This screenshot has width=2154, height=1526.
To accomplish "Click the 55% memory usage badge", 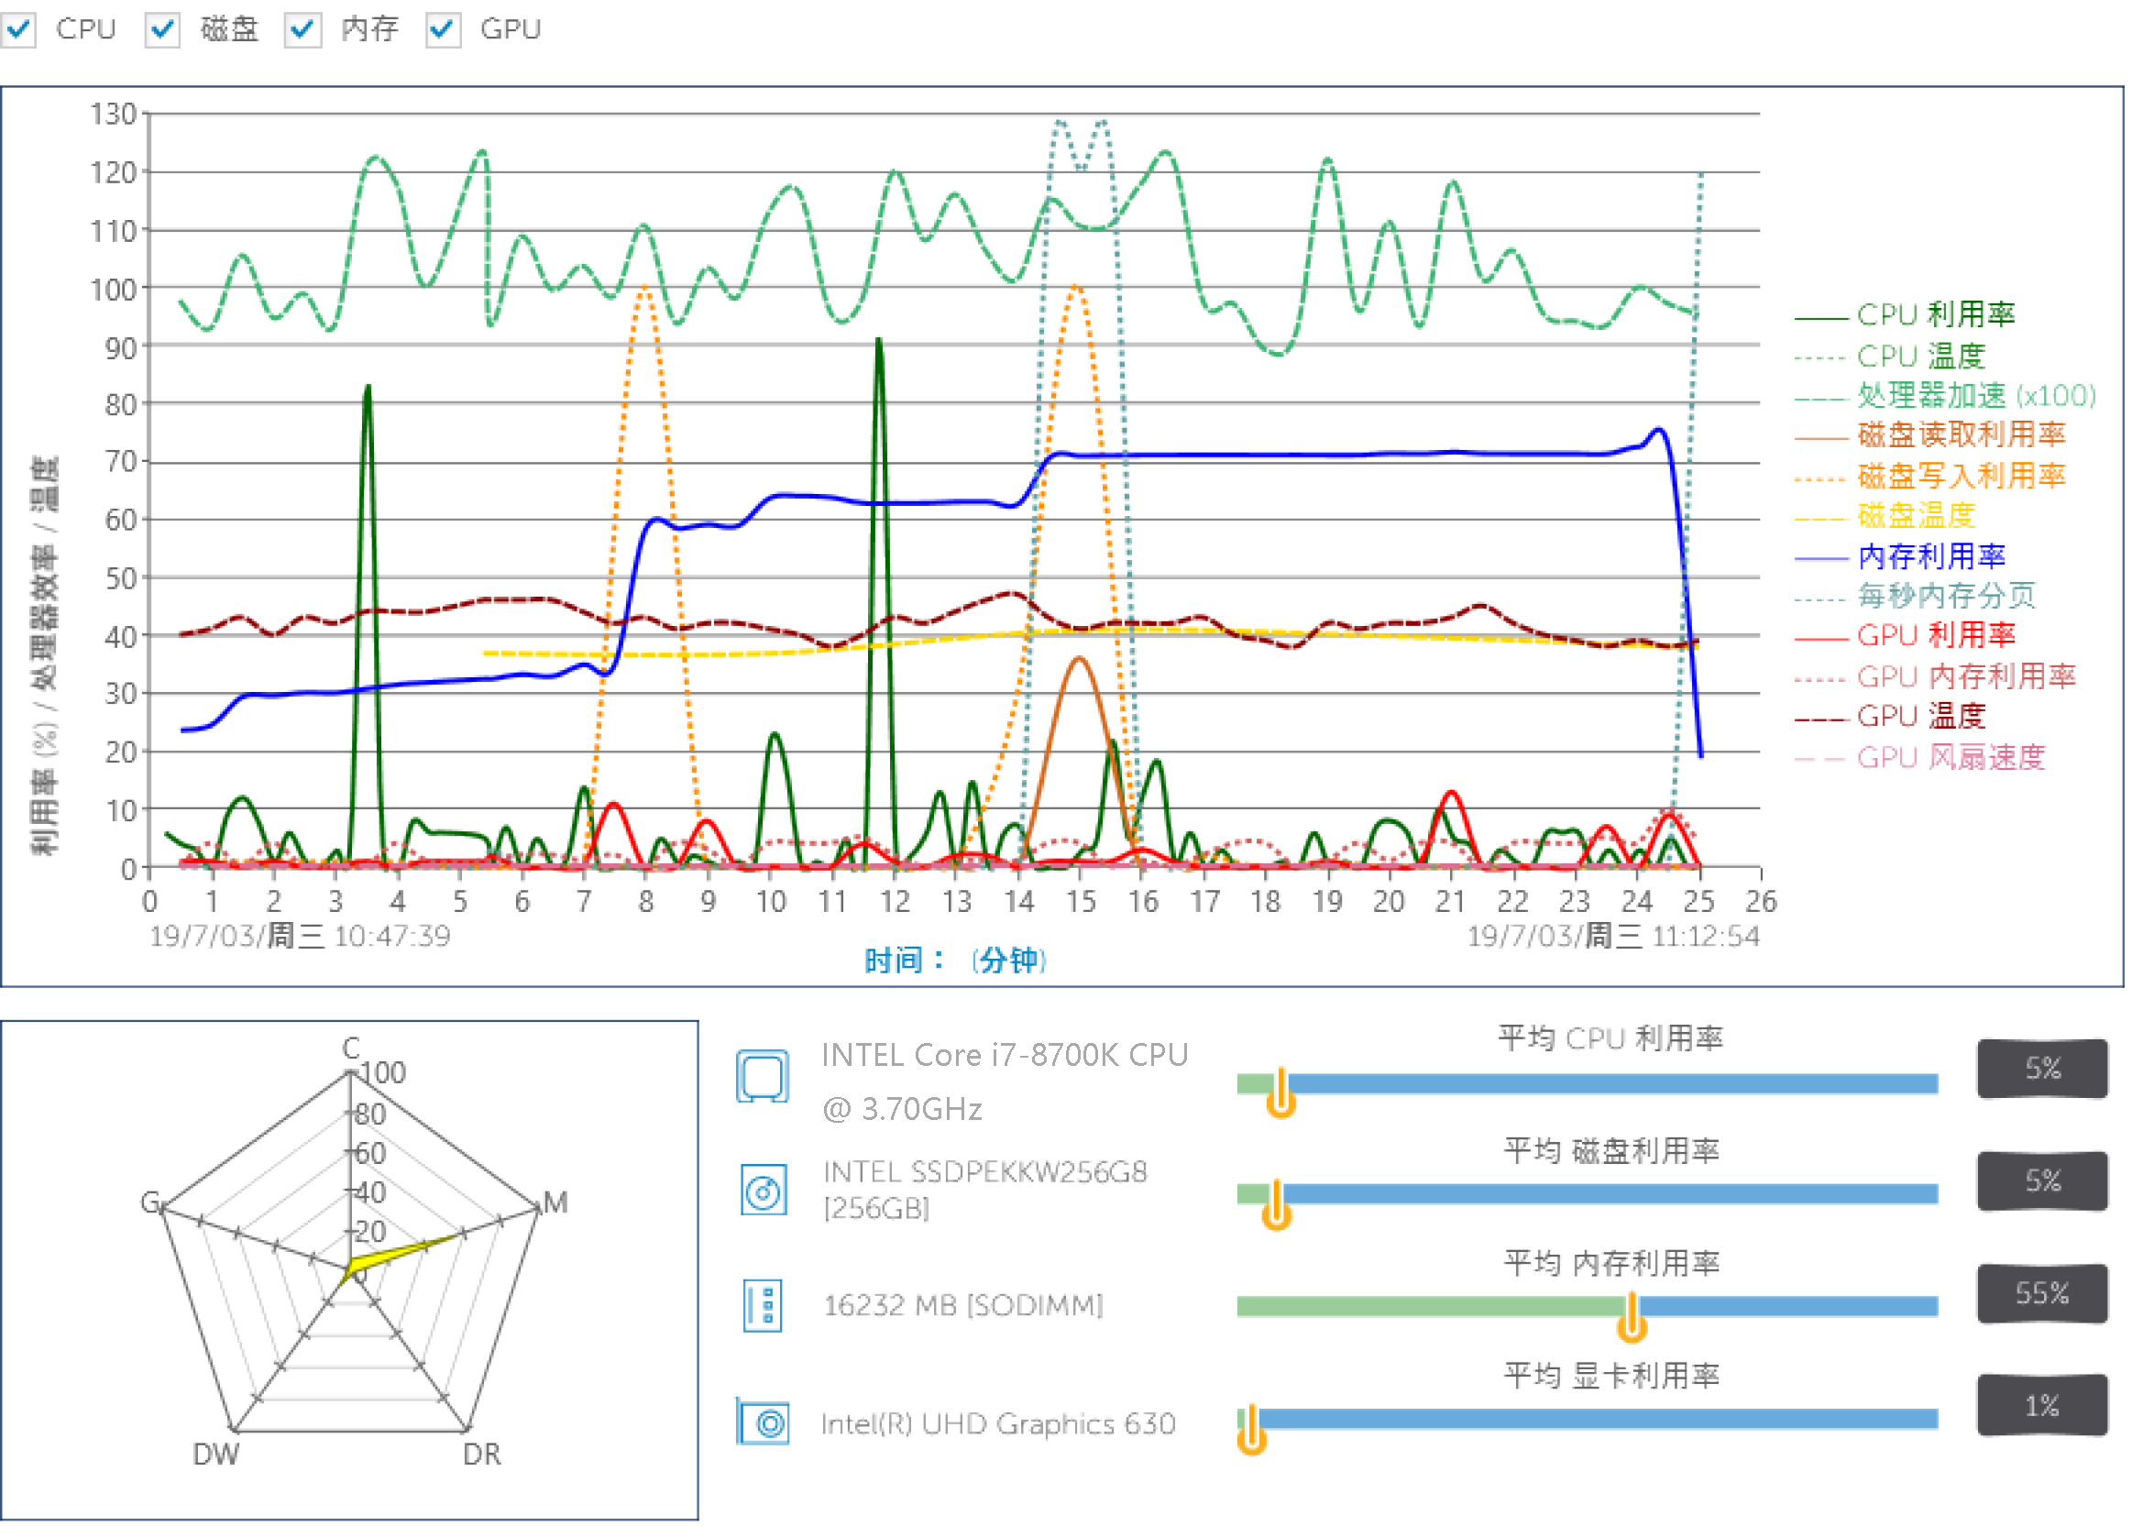I will click(2041, 1294).
